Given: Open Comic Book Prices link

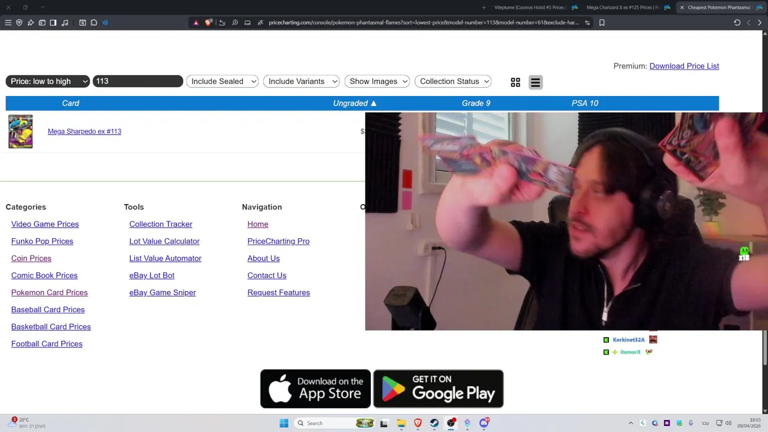Looking at the screenshot, I should 44,275.
